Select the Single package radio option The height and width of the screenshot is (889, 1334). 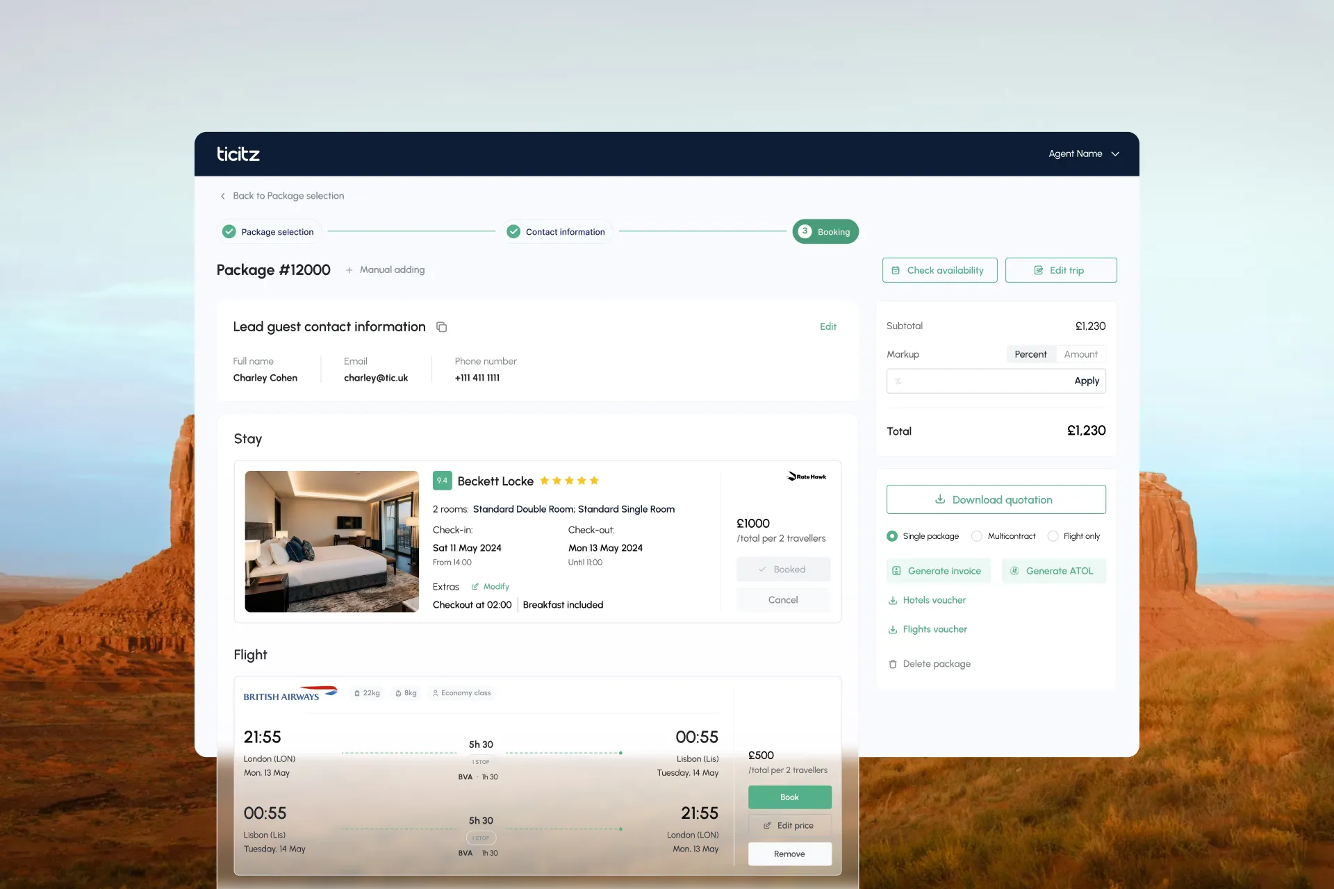[x=892, y=536]
